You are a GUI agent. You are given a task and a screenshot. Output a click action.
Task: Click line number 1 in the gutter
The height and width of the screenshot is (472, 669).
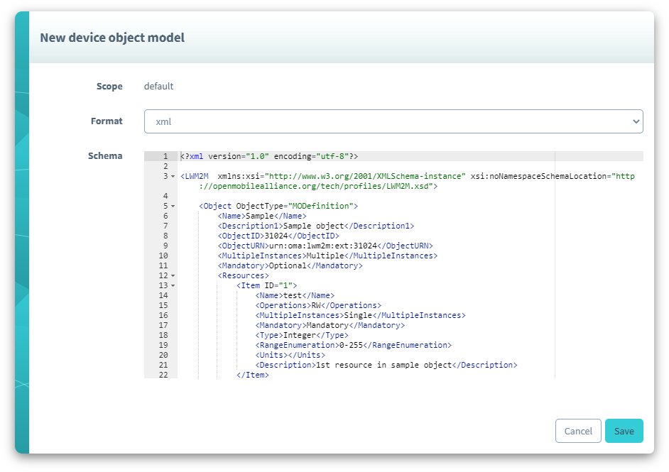(x=164, y=155)
